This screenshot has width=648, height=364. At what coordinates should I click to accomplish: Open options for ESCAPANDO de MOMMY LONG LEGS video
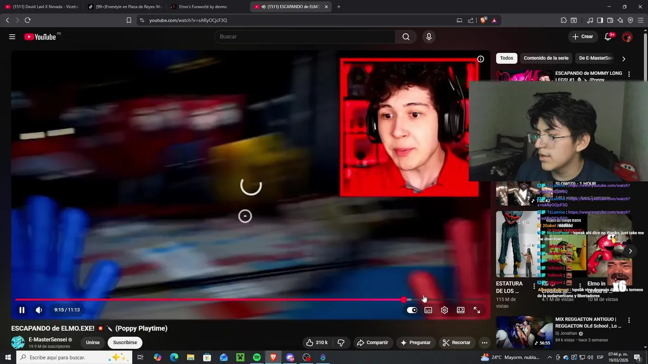tap(629, 74)
